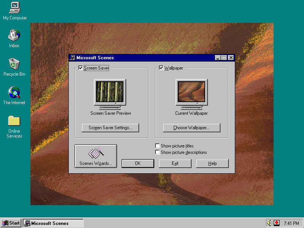Uncheck the Screen Saver checkbox
Image resolution: width=304 pixels, height=228 pixels.
click(x=81, y=68)
